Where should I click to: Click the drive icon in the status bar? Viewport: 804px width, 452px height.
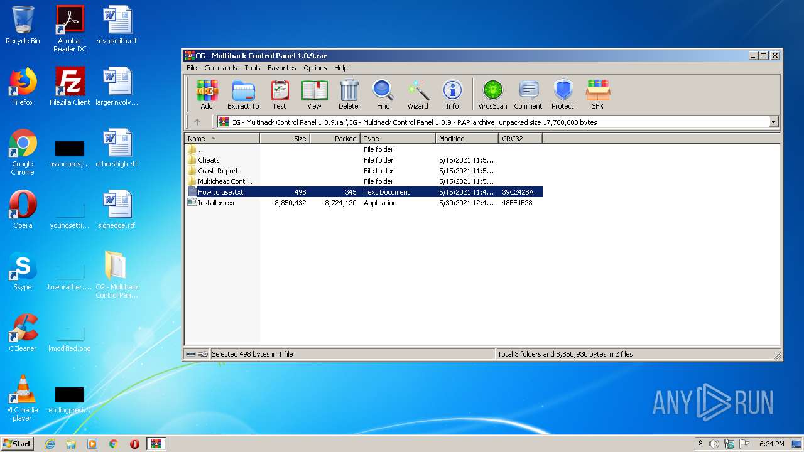tap(191, 354)
